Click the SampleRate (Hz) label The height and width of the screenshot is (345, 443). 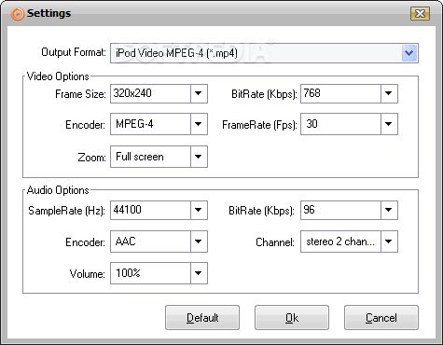click(66, 211)
